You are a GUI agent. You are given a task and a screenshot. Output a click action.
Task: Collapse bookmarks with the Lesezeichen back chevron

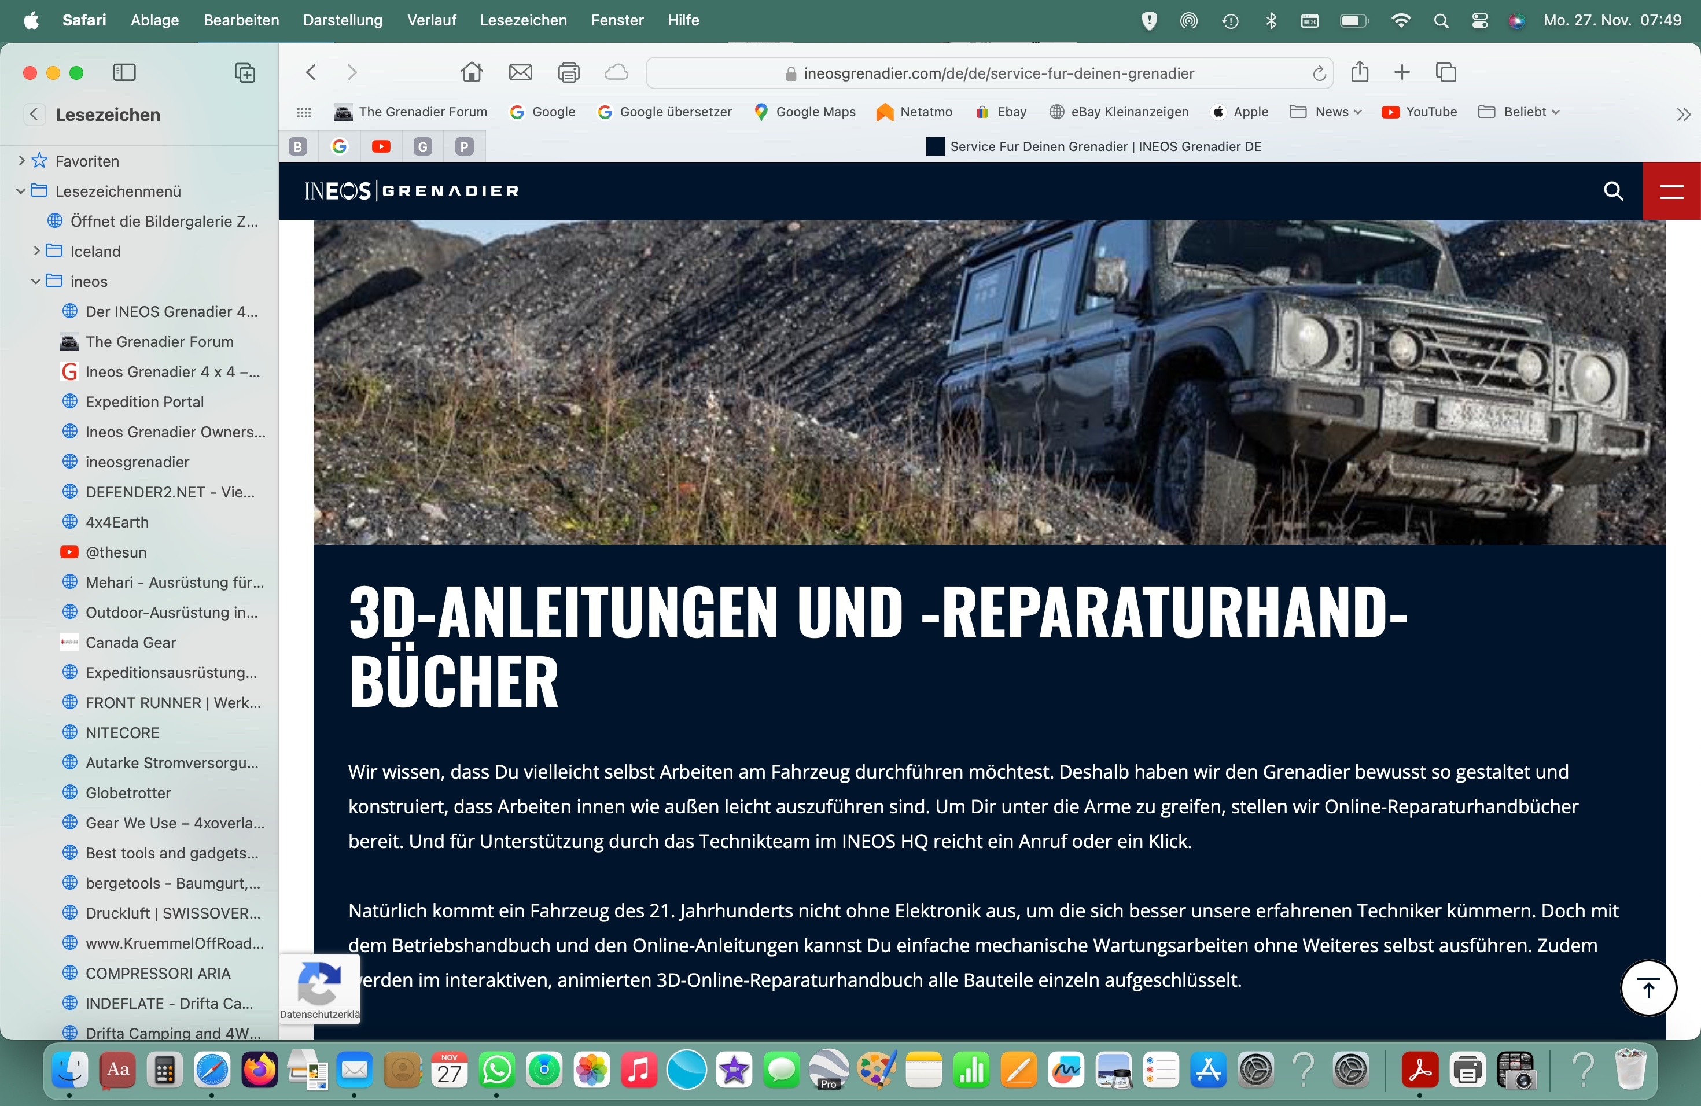tap(34, 115)
